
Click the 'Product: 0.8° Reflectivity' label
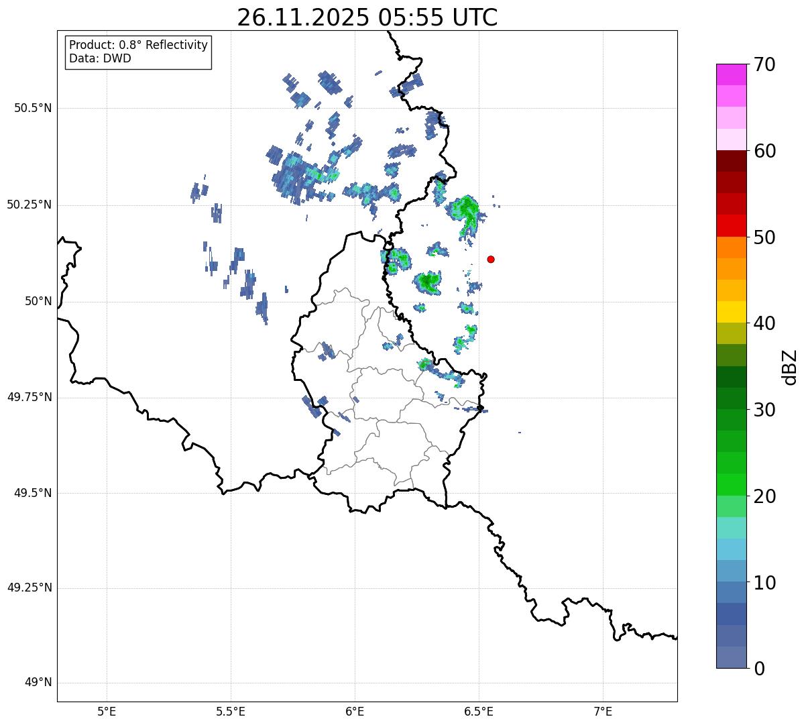[x=139, y=45]
